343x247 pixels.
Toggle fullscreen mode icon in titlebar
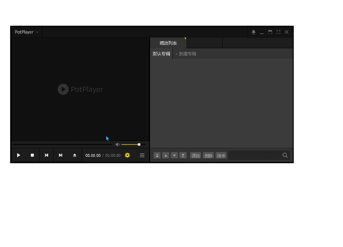[278, 32]
